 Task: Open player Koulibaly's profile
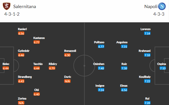coord(145,77)
